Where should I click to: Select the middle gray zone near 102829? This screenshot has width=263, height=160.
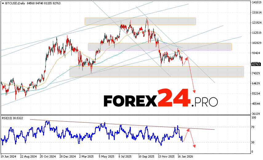click(160, 46)
